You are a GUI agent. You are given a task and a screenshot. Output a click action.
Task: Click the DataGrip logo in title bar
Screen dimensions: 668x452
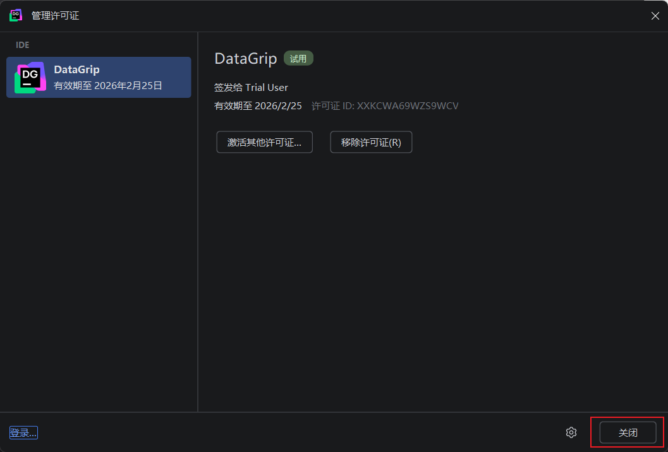(16, 15)
